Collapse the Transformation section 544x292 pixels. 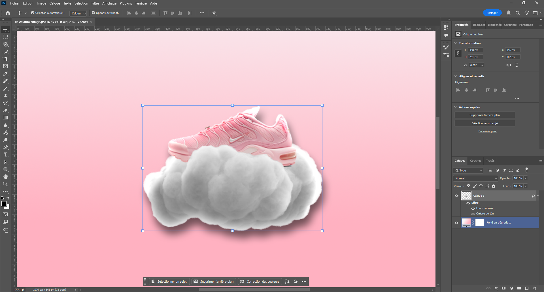(456, 43)
